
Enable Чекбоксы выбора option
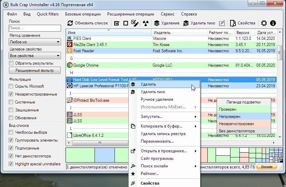tap(11, 132)
